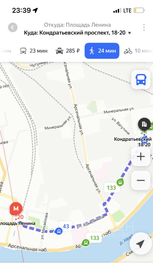Image resolution: width=153 pixels, height=263 pixels.
Task: Tap the blue trolleybus stop 43 icon
Action: click(x=59, y=231)
